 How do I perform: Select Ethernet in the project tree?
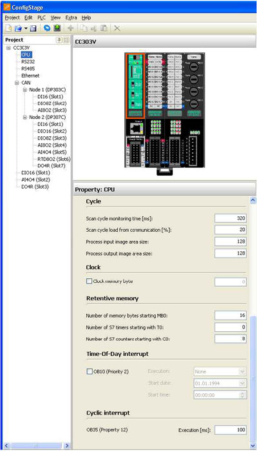[30, 76]
